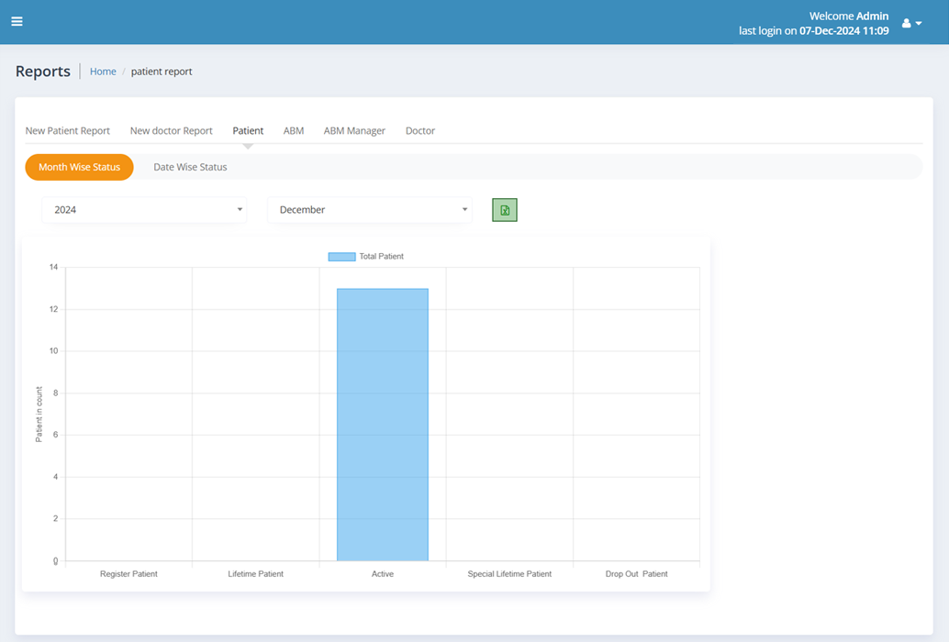This screenshot has height=642, width=949.
Task: Click the Active axis label
Action: coord(383,574)
